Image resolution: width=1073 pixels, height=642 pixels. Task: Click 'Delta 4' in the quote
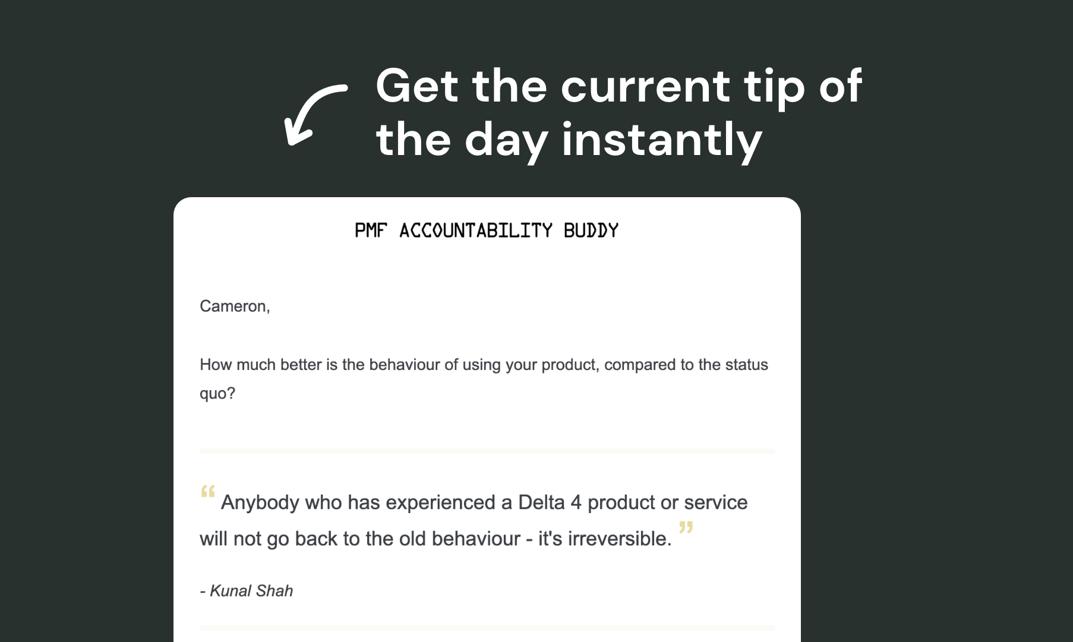(x=550, y=503)
